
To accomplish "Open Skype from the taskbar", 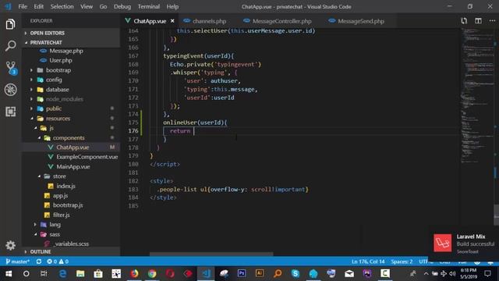I will pyautogui.click(x=296, y=274).
